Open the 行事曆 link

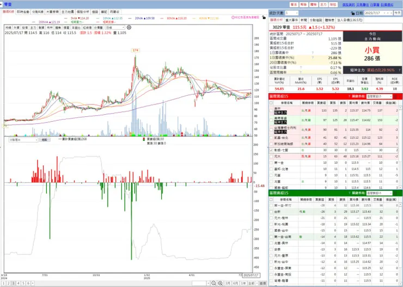[x=375, y=4]
